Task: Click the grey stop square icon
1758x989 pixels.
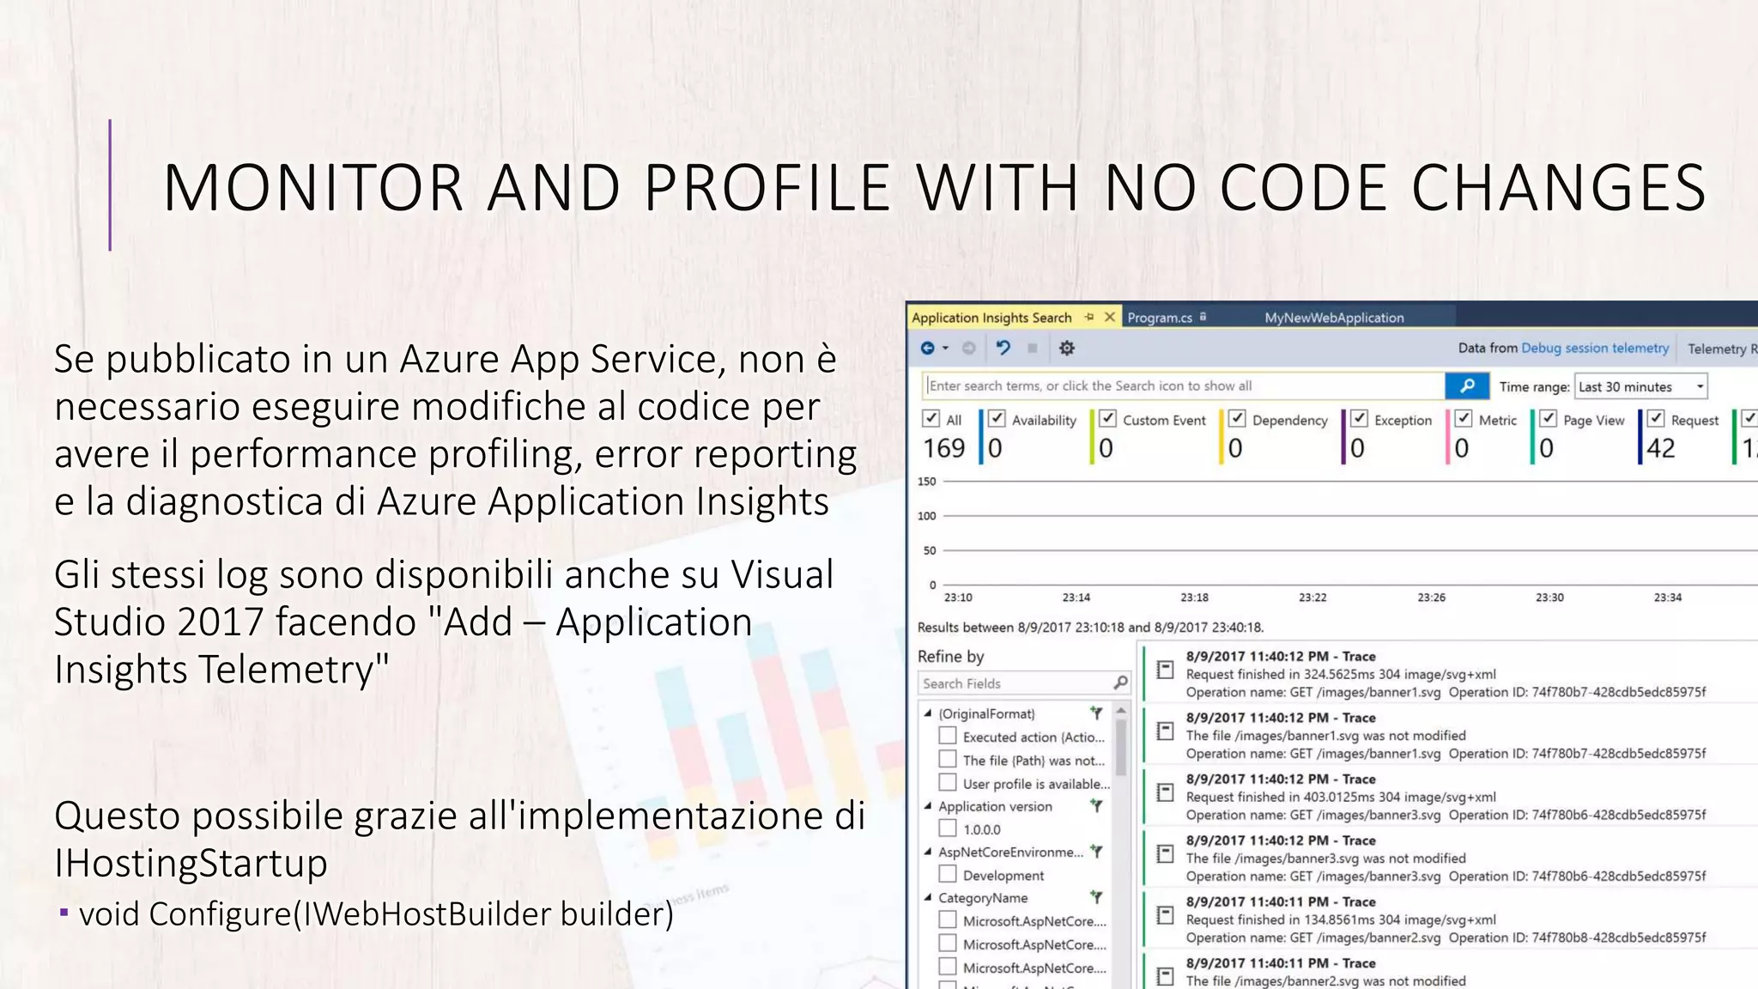Action: coord(1033,348)
